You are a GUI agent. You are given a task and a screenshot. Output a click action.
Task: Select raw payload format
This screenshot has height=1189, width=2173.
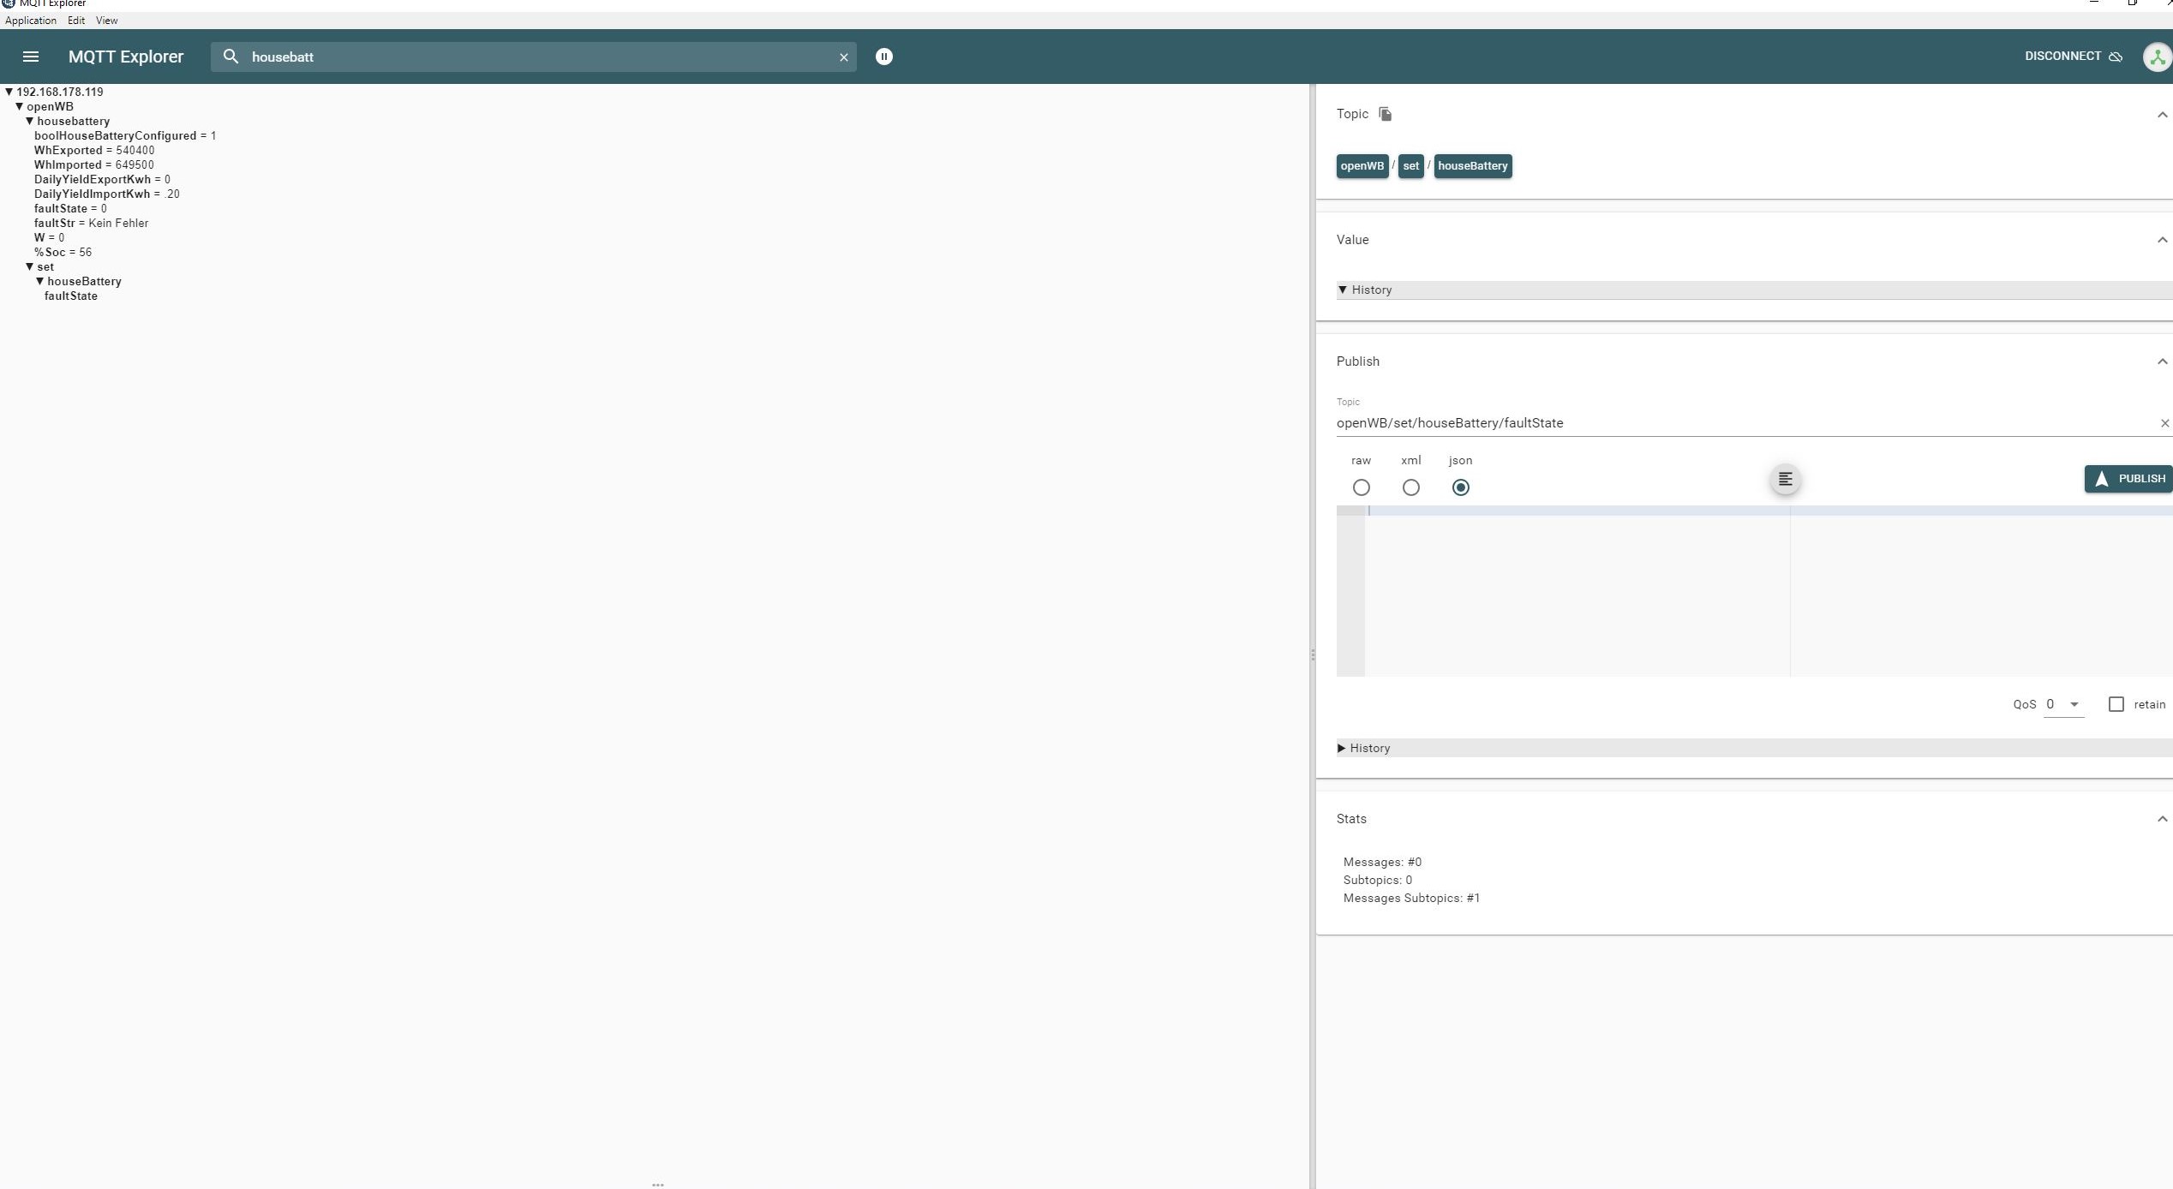[1361, 487]
